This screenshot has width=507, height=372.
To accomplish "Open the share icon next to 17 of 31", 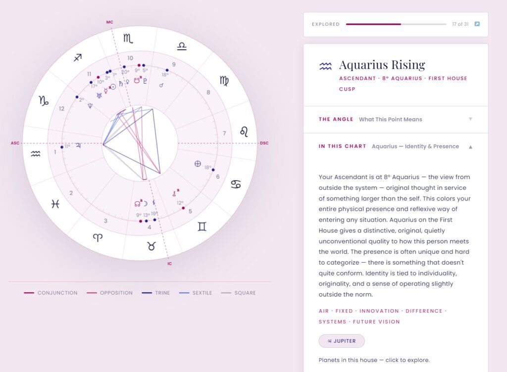I will point(477,23).
